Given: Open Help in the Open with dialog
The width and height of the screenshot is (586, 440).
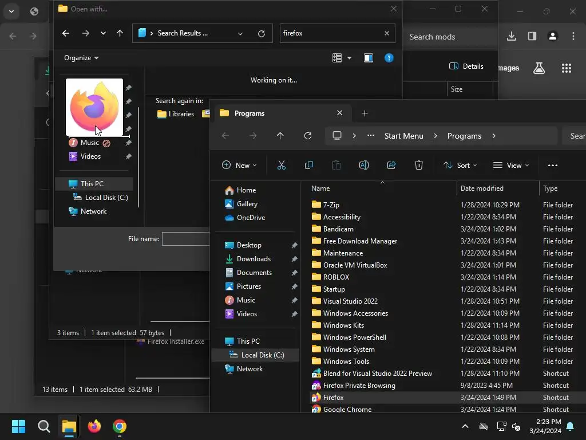Looking at the screenshot, I should click(x=389, y=58).
